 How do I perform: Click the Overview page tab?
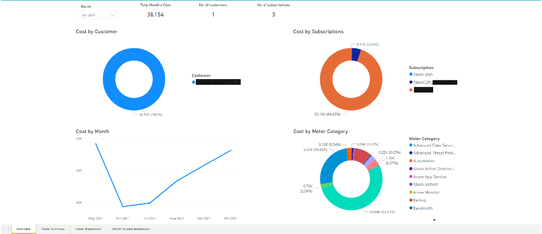click(24, 229)
